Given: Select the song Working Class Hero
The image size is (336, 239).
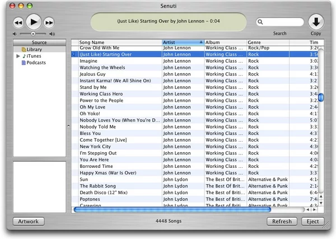Looking at the screenshot, I should pyautogui.click(x=194, y=94).
